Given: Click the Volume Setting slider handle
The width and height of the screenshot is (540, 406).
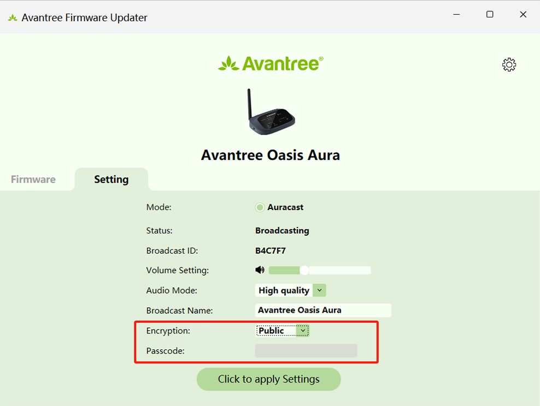Looking at the screenshot, I should click(304, 270).
